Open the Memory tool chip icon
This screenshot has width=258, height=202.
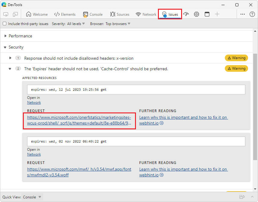pyautogui.click(x=197, y=14)
